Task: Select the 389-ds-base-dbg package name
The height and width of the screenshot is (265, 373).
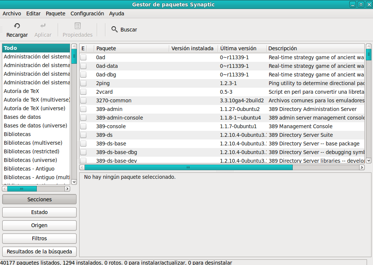Action: (x=117, y=152)
